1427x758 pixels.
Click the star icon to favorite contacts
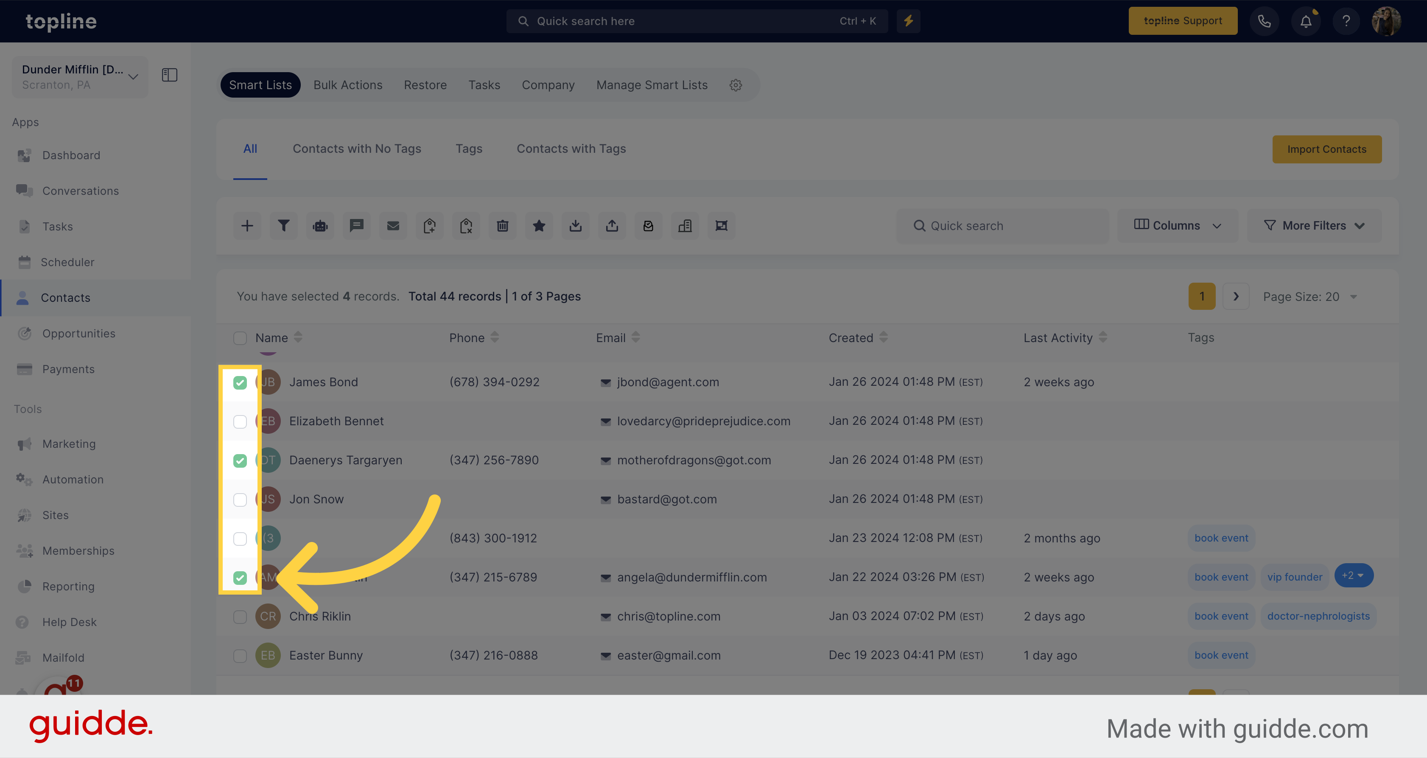click(x=539, y=226)
